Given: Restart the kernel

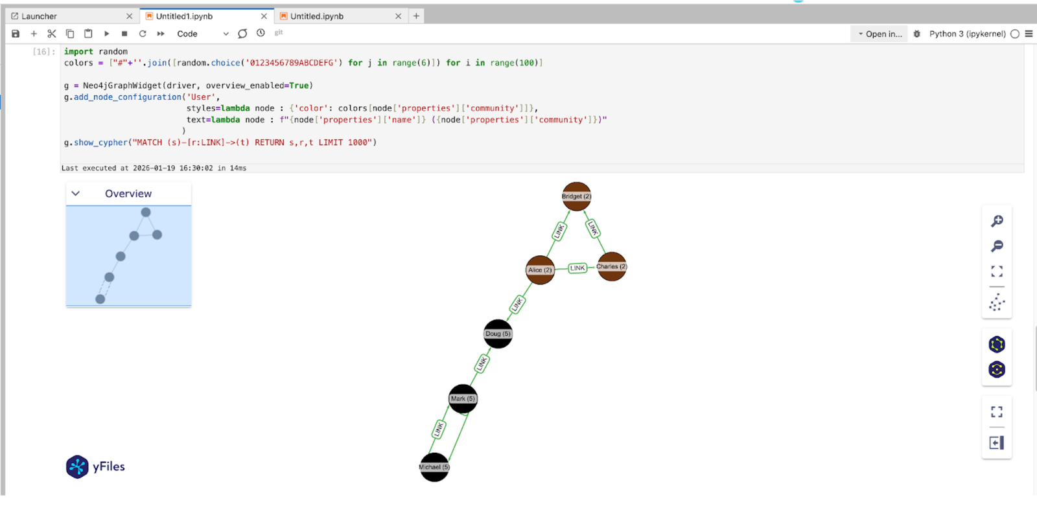Looking at the screenshot, I should [x=143, y=34].
